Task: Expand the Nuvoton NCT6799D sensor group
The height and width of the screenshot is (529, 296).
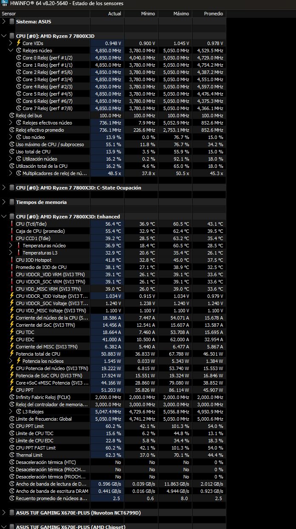Action: pyautogui.click(x=4, y=512)
